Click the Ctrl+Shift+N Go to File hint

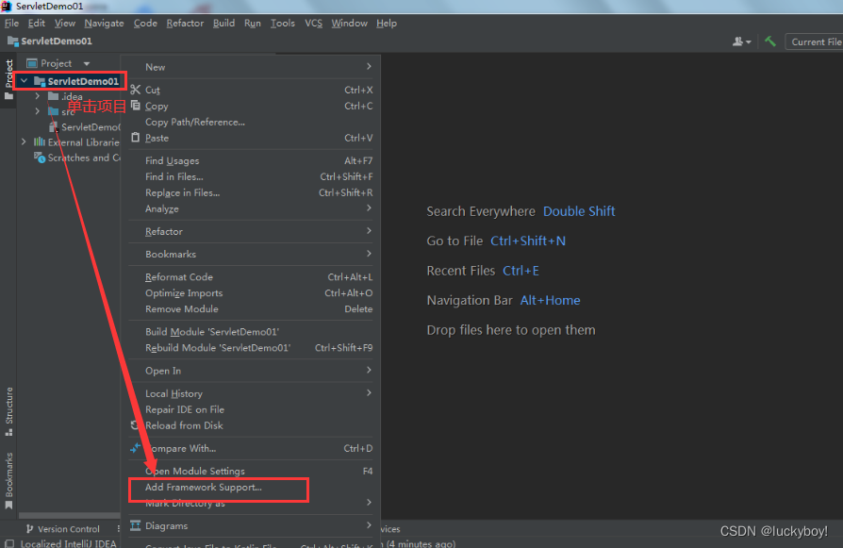click(528, 241)
